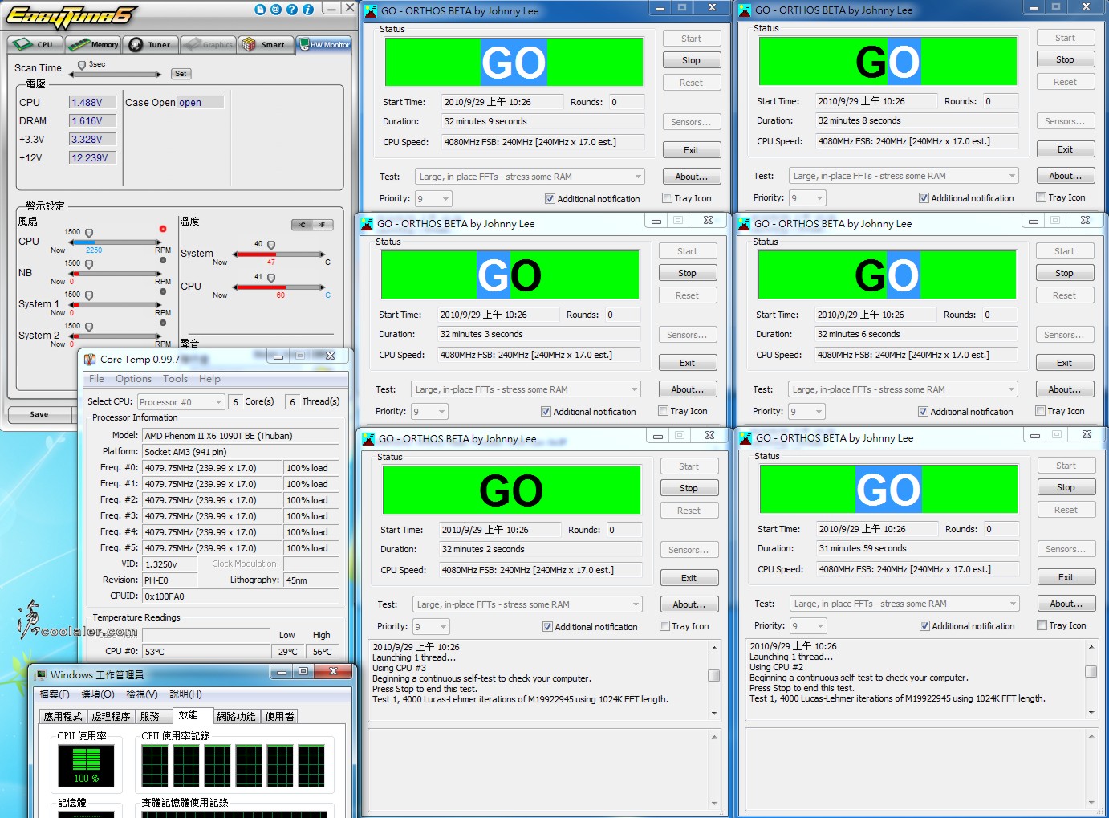Toggle the System 1 fan alarm indicator dot
Viewport: 1109px width, 818px height.
pyautogui.click(x=163, y=291)
